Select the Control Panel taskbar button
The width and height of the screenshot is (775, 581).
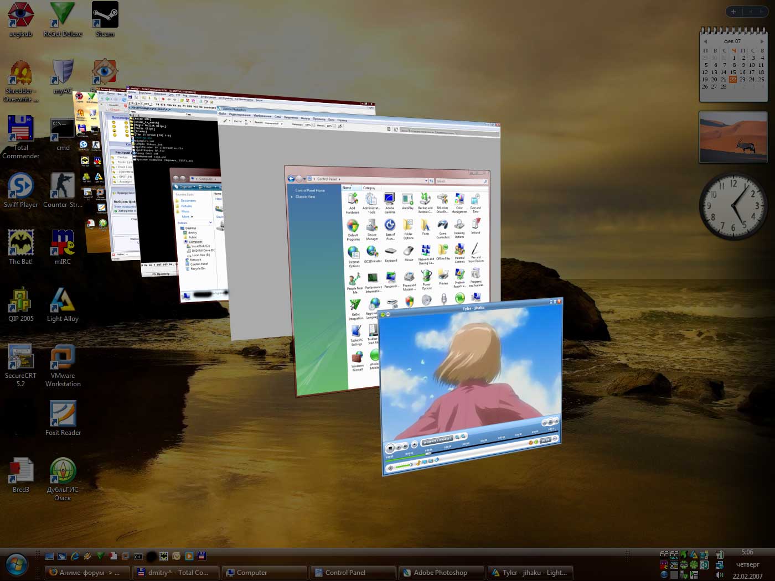(x=353, y=573)
